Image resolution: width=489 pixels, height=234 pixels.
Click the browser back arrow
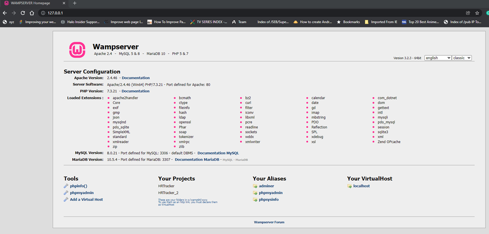(4, 13)
